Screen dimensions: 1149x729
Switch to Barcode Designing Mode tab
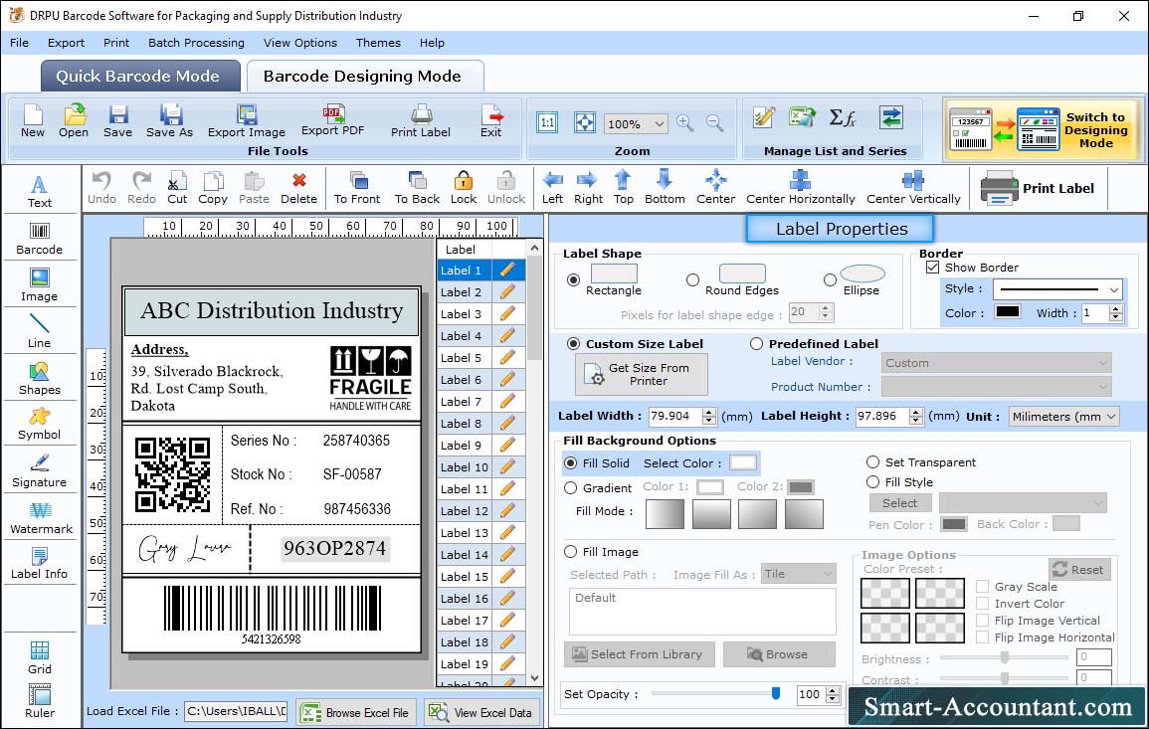tap(364, 76)
